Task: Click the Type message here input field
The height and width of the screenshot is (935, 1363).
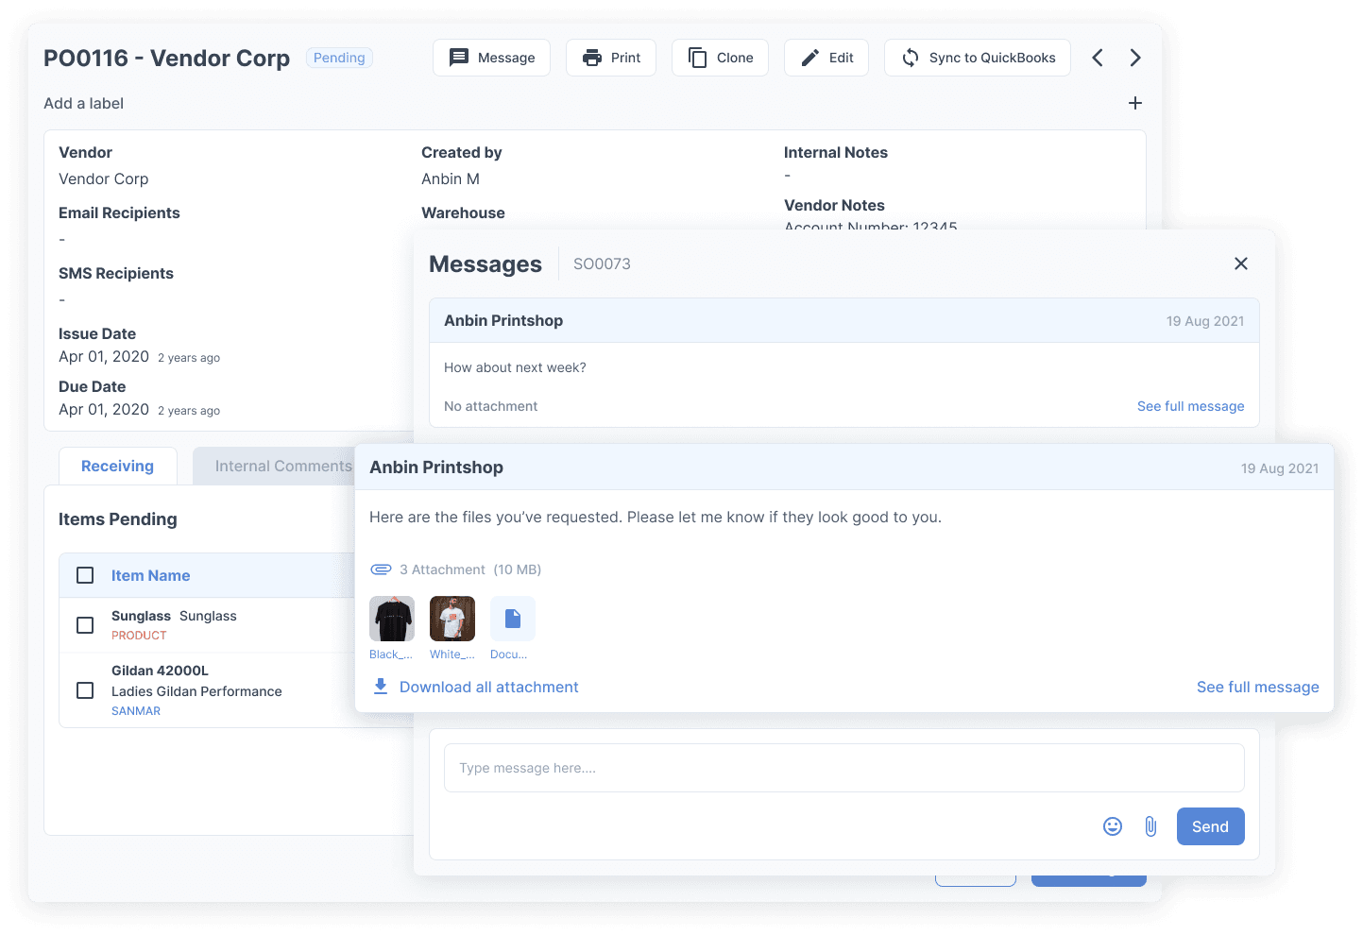Action: (x=843, y=768)
